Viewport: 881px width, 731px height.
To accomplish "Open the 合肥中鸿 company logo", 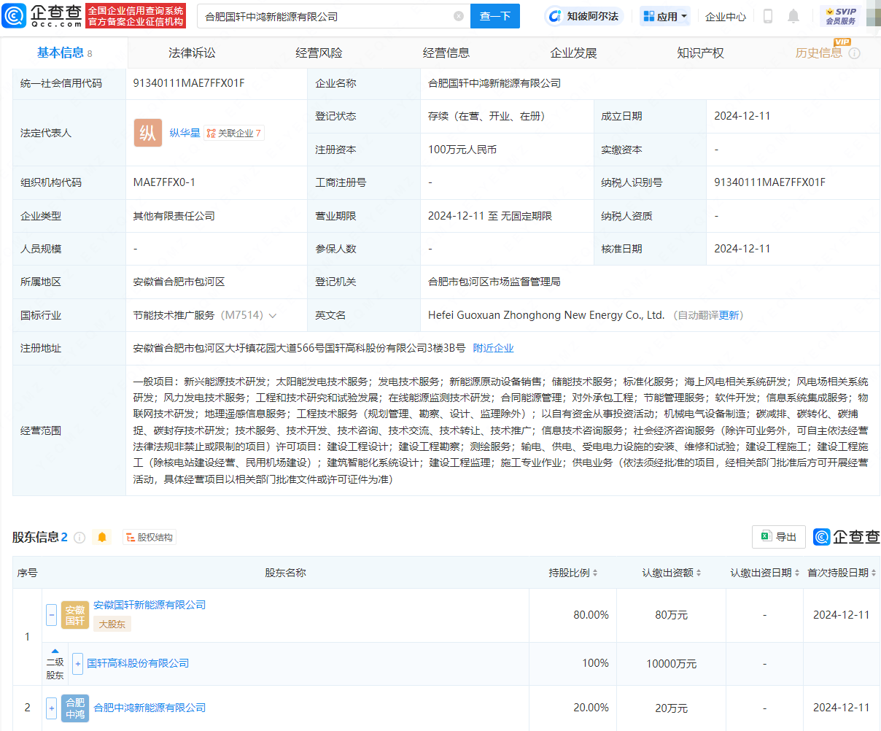I will pos(75,708).
